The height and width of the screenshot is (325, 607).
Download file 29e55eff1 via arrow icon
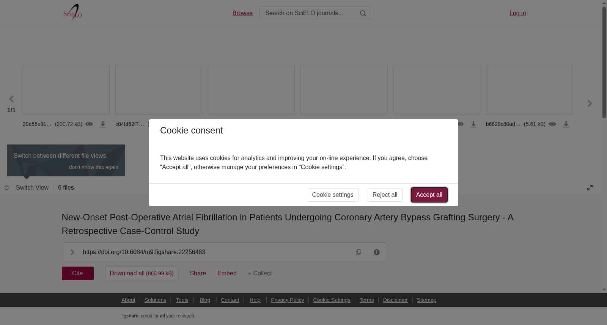[103, 124]
